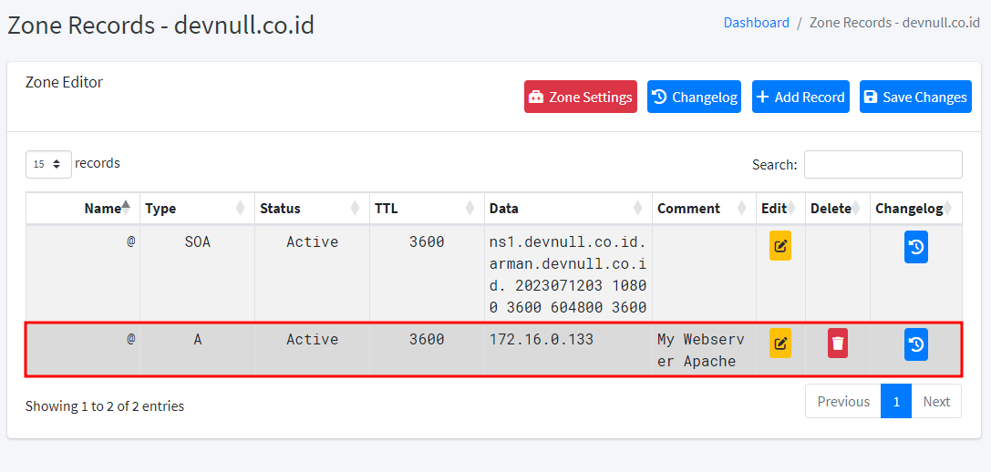Select page 1 in pagination

895,401
